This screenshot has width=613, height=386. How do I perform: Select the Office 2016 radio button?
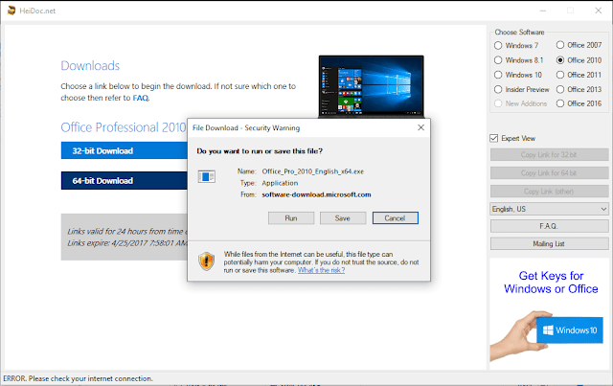(x=559, y=103)
